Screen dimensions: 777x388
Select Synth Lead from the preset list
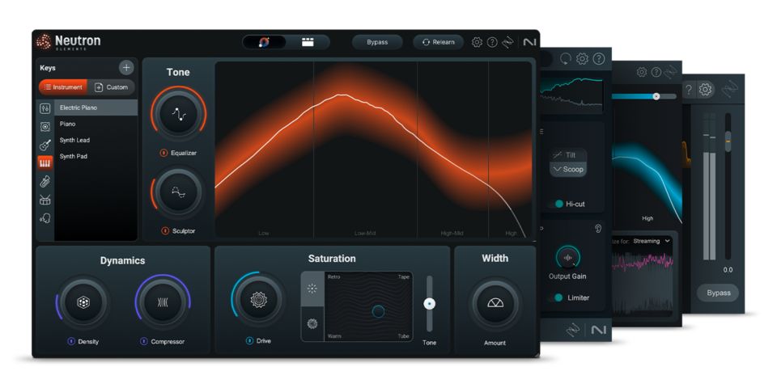point(74,140)
